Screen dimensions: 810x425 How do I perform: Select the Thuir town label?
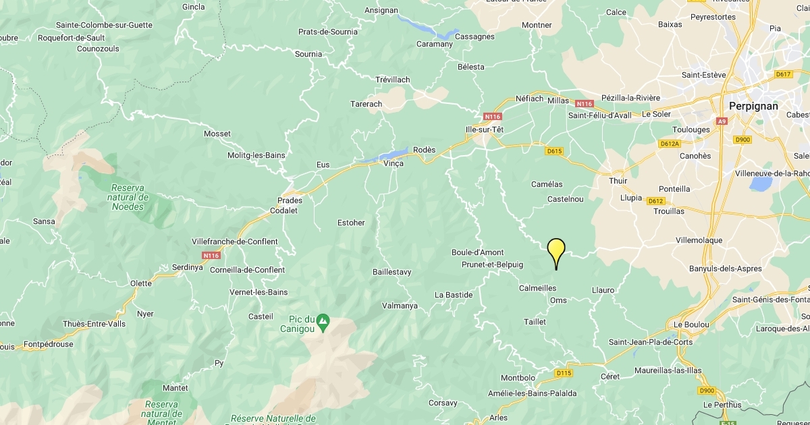pyautogui.click(x=618, y=181)
